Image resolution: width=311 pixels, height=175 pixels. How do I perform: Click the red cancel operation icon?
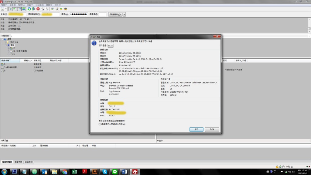(38, 9)
